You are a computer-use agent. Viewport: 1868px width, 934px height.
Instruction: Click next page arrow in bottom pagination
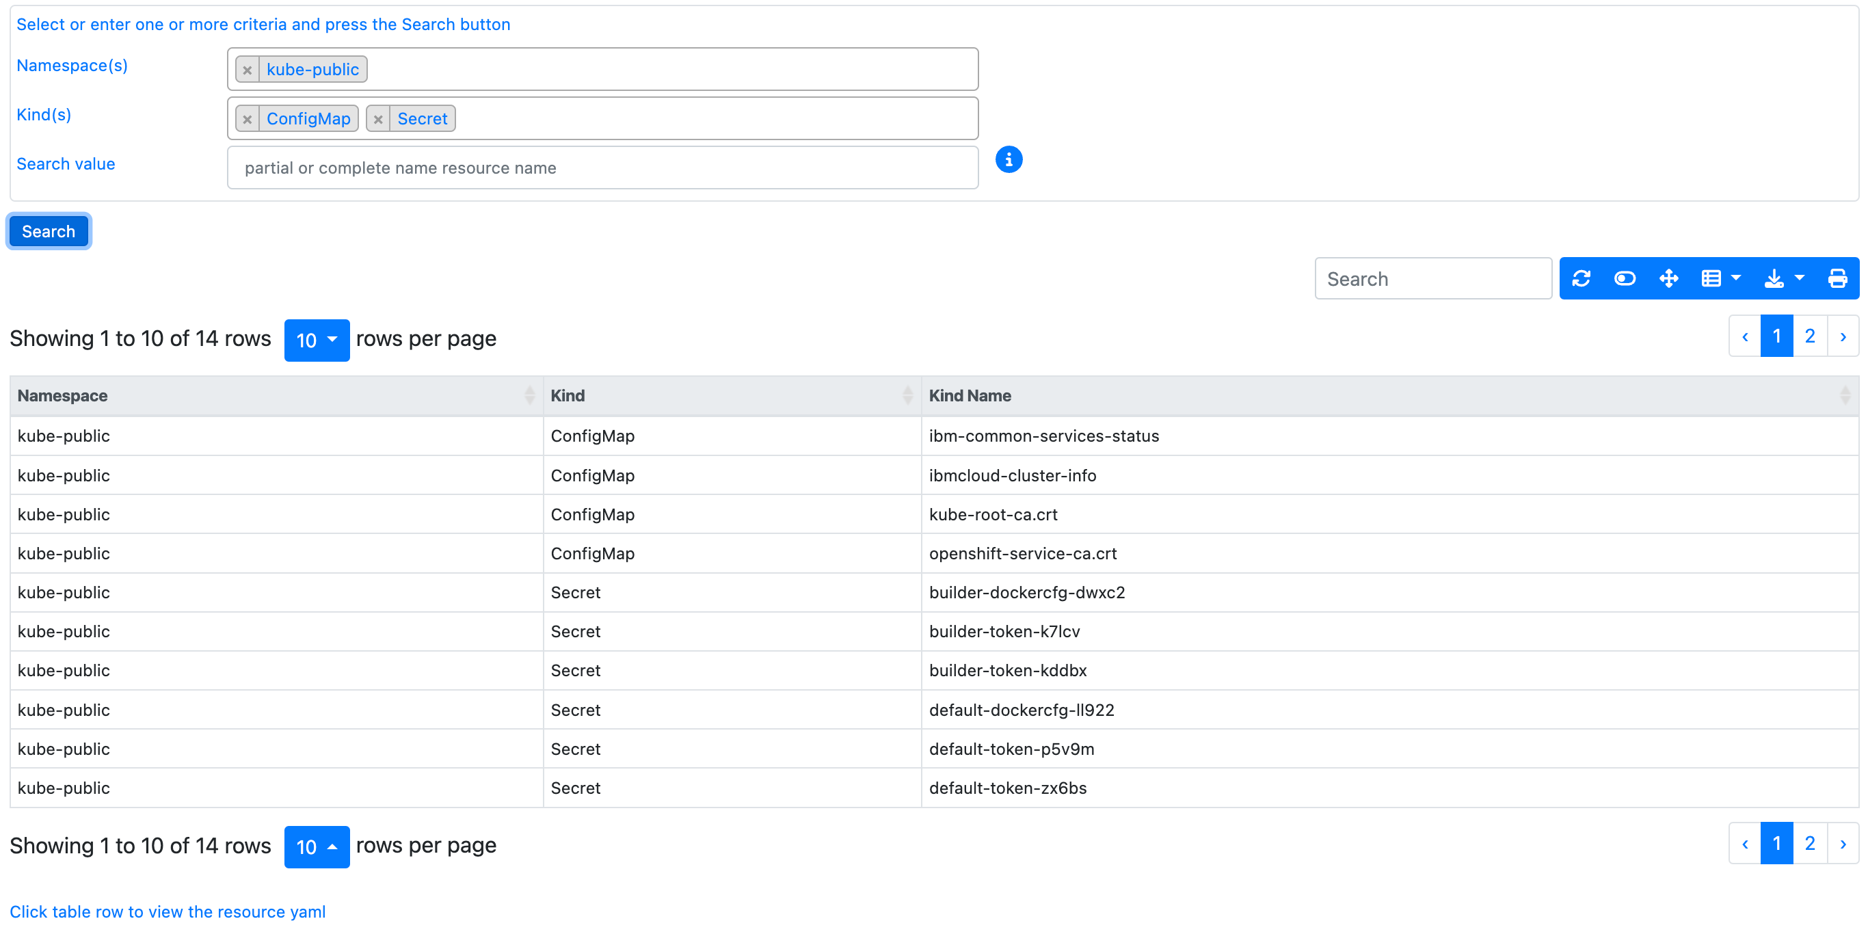1843,844
